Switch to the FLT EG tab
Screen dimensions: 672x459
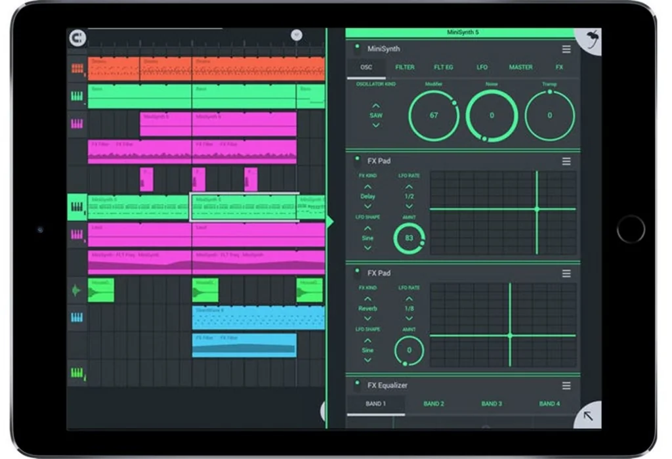point(443,68)
